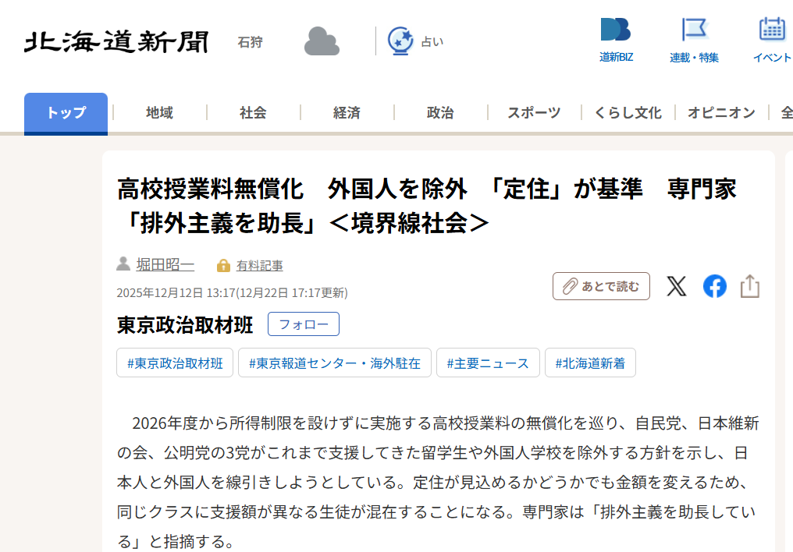
Task: Open the cloudy weather icon
Action: tap(322, 41)
